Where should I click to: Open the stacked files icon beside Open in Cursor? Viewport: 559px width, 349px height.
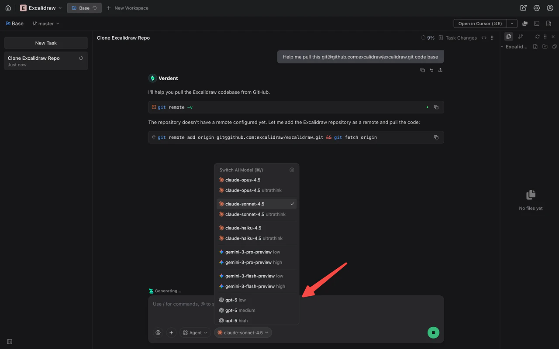pos(525,24)
